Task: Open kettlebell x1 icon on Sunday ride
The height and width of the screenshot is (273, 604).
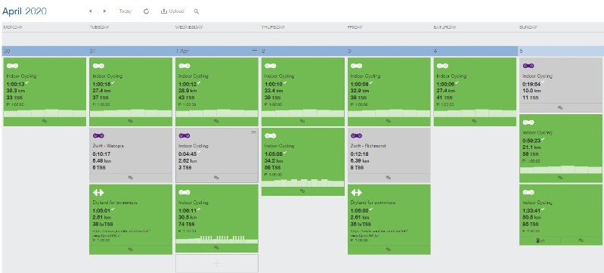Action: pyautogui.click(x=540, y=240)
